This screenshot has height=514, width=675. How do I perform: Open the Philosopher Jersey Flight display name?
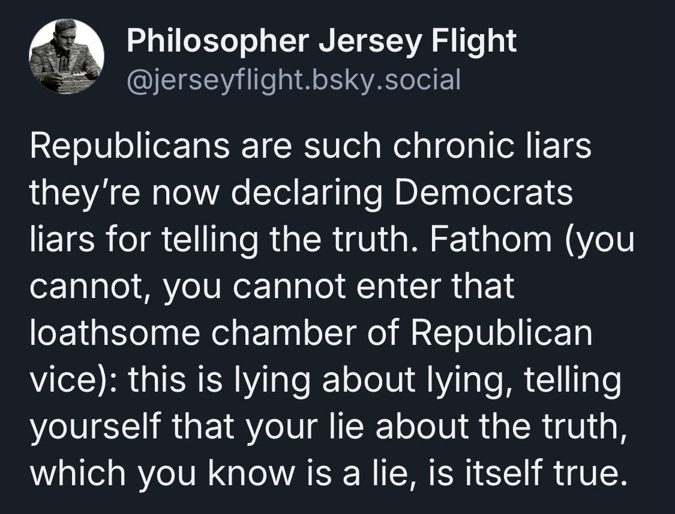pyautogui.click(x=322, y=42)
